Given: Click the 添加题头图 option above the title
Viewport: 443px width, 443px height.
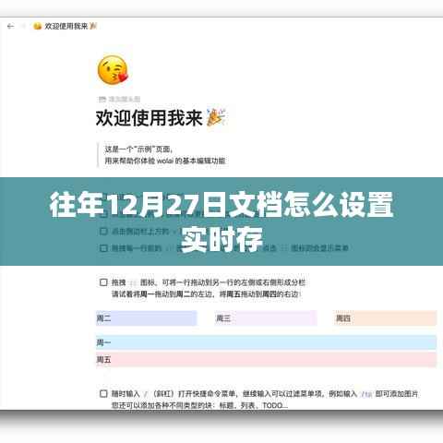Looking at the screenshot, I should click(x=119, y=99).
